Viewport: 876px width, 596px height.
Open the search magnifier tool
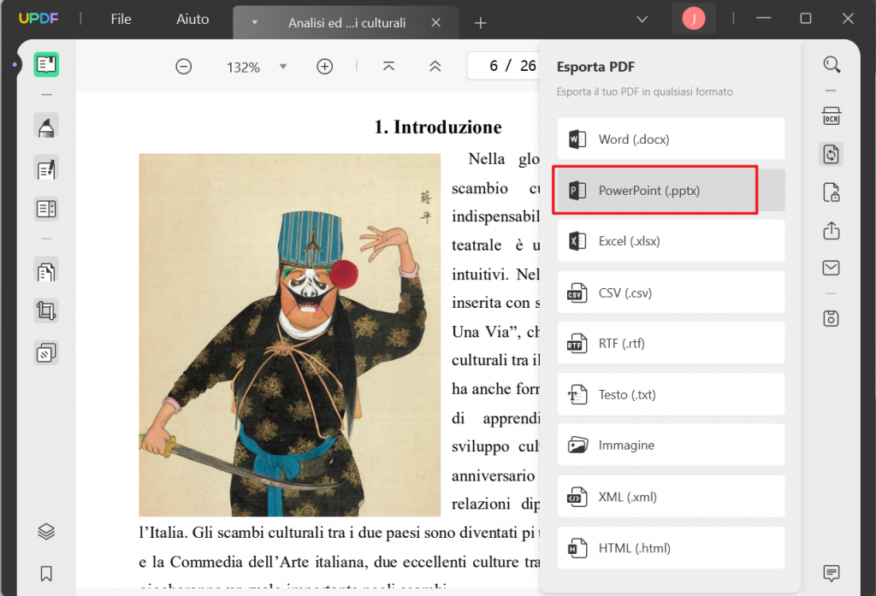click(832, 65)
